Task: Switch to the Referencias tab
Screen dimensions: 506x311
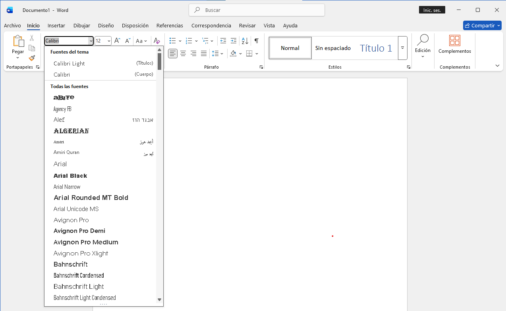Action: 170,25
